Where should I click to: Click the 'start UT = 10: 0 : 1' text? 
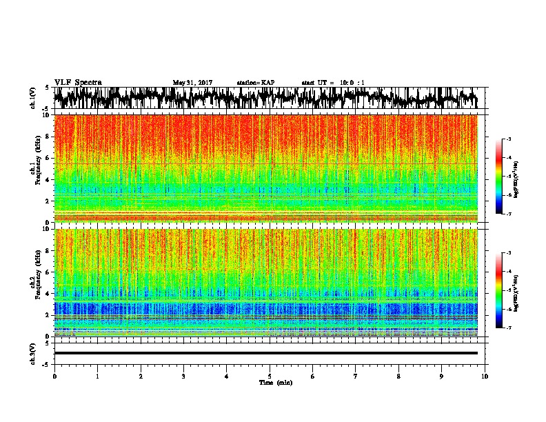[333, 83]
